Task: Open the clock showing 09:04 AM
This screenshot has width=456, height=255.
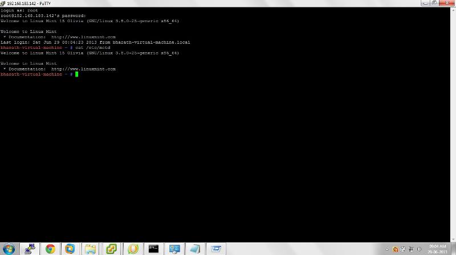Action: coord(437,249)
